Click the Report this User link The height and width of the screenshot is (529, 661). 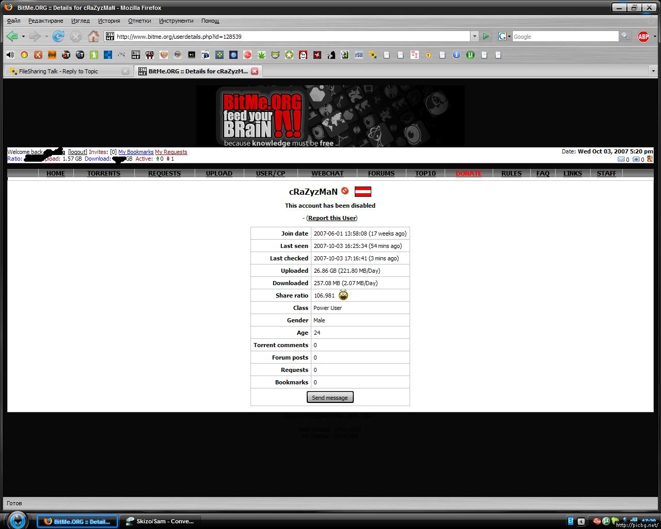[x=332, y=218]
